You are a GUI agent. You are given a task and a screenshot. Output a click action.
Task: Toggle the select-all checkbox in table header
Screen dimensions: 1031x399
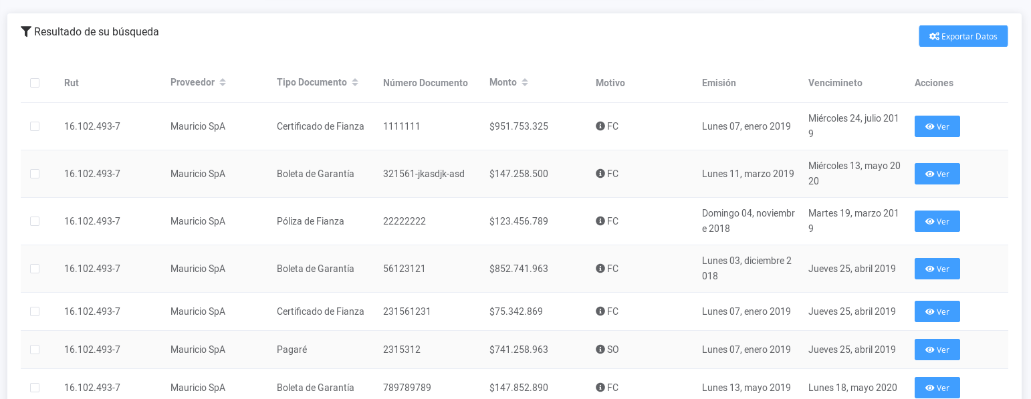[x=35, y=83]
